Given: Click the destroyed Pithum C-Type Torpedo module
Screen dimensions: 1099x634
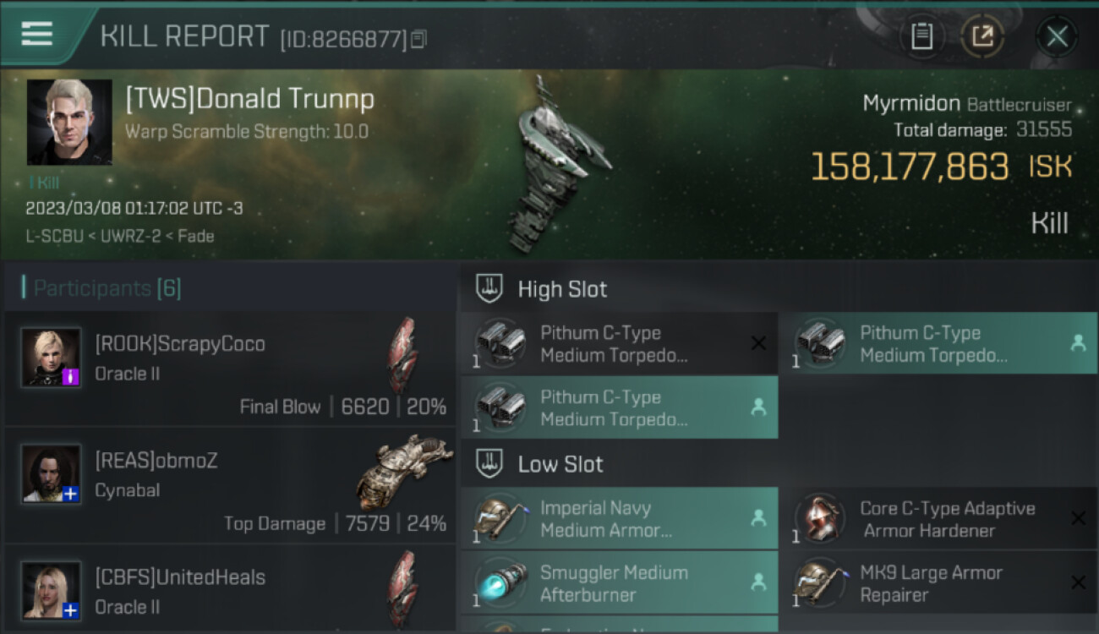Looking at the screenshot, I should click(x=619, y=343).
